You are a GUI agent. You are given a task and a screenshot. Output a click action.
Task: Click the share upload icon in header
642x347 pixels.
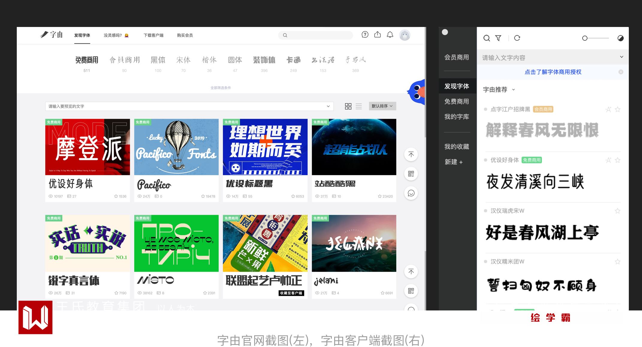(377, 35)
